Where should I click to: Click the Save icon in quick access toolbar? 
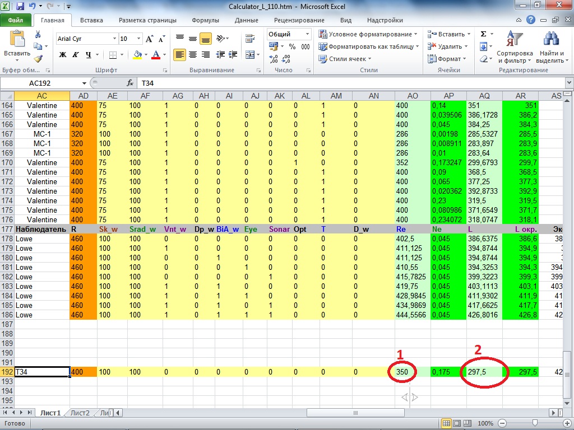(x=20, y=6)
